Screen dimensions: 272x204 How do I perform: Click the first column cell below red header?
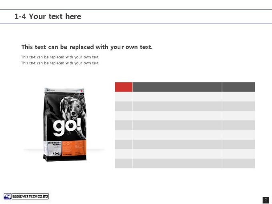(124, 97)
